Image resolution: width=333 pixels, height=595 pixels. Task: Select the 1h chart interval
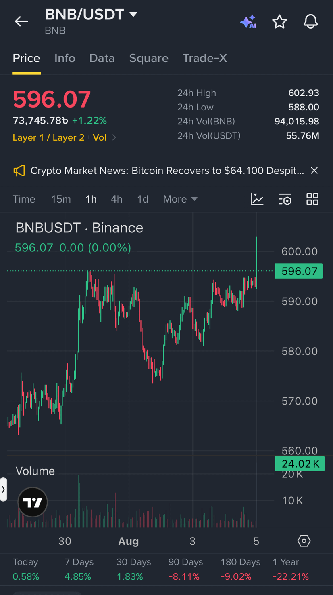[91, 199]
